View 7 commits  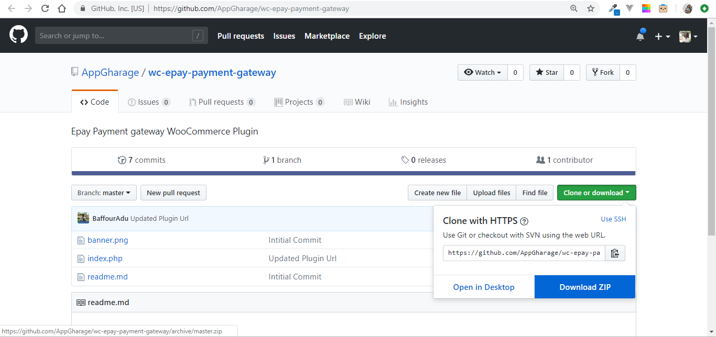point(142,160)
